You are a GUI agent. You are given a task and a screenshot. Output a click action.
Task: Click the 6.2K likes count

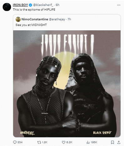point(69,142)
